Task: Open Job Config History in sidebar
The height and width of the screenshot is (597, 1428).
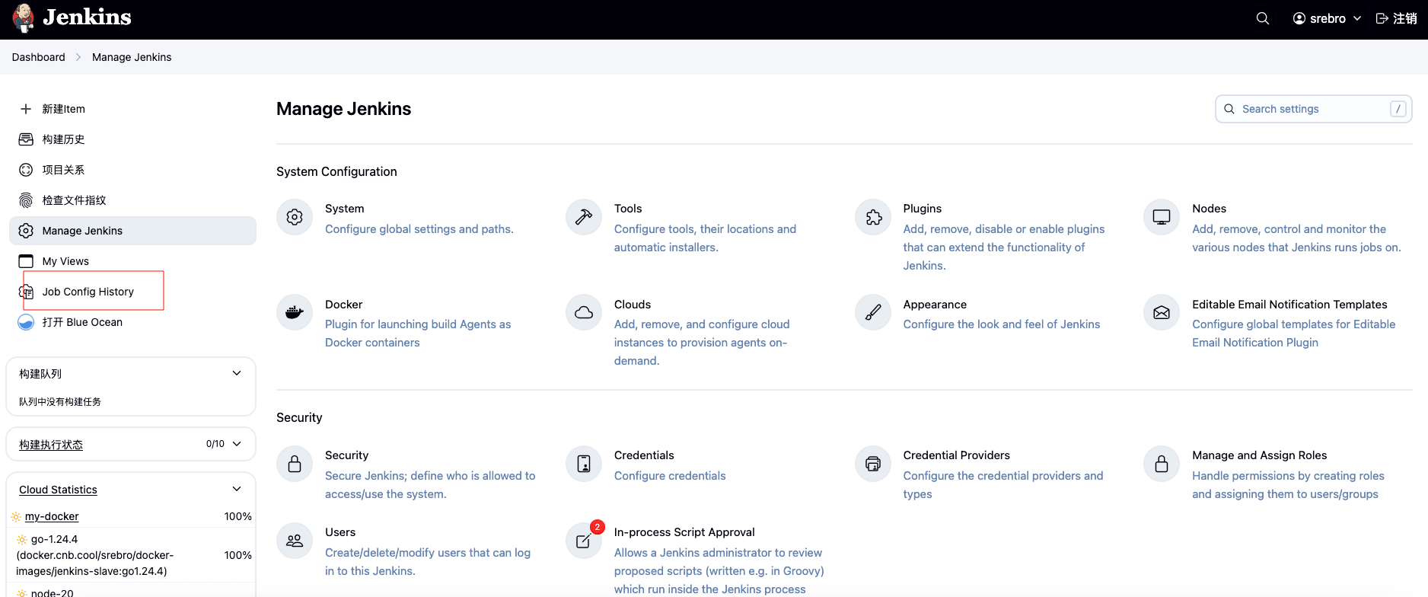Action: click(x=88, y=292)
